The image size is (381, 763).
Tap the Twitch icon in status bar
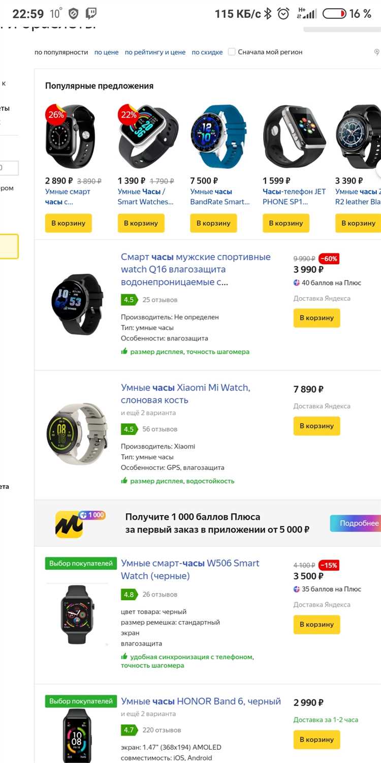point(91,14)
